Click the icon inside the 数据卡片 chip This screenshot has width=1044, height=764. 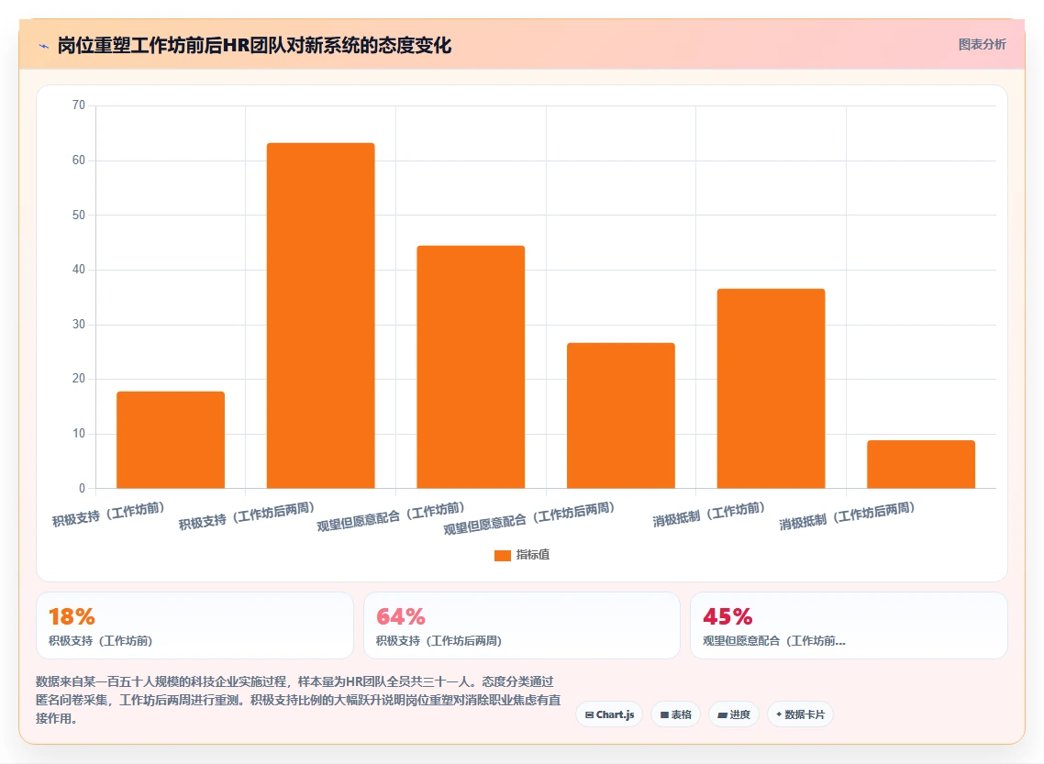(779, 714)
